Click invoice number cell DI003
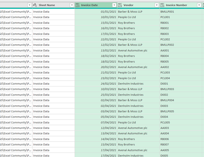The image size is (204, 157). (181, 106)
